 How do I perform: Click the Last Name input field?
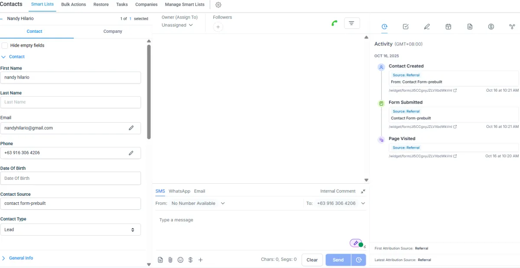coord(71,102)
